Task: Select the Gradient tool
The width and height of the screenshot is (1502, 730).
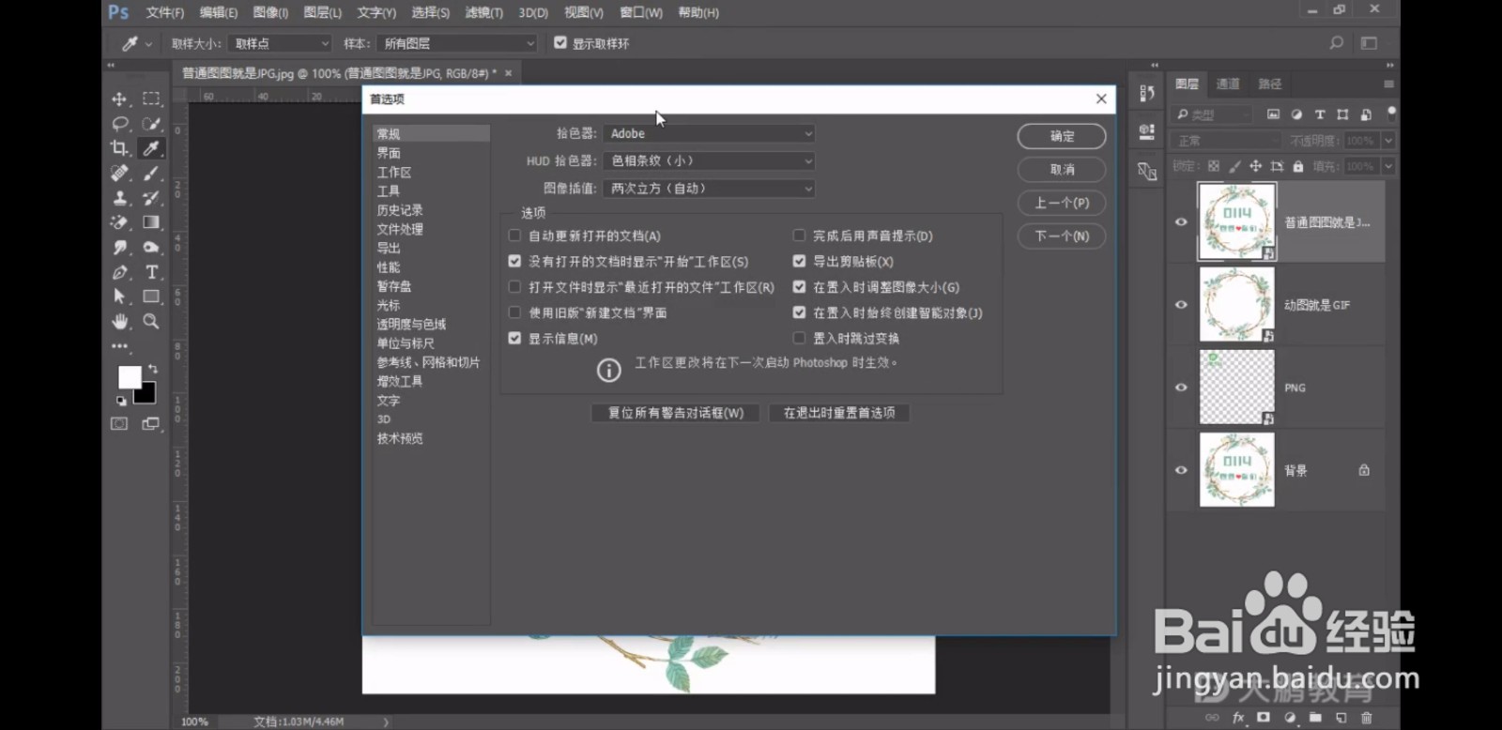Action: tap(151, 222)
